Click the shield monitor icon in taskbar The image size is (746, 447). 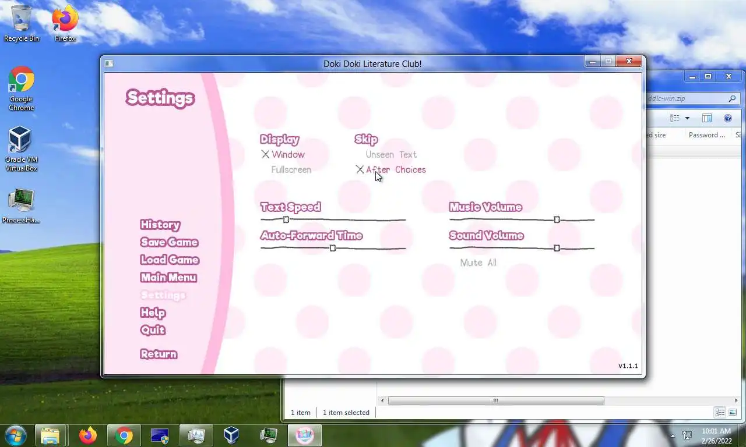pyautogui.click(x=159, y=435)
